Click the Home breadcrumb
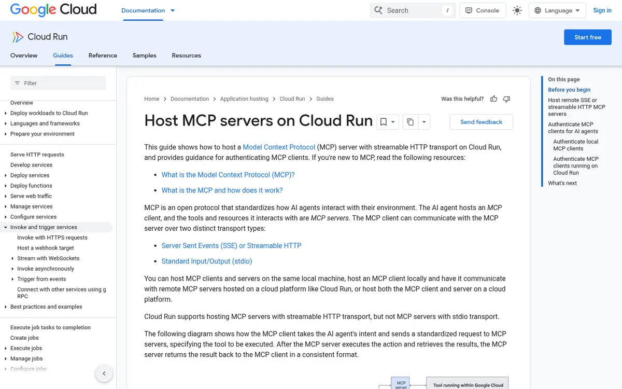This screenshot has height=389, width=622. (x=152, y=99)
